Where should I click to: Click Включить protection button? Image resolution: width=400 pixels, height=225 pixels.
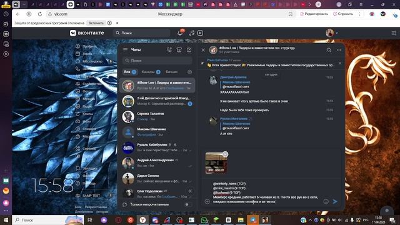[96, 23]
